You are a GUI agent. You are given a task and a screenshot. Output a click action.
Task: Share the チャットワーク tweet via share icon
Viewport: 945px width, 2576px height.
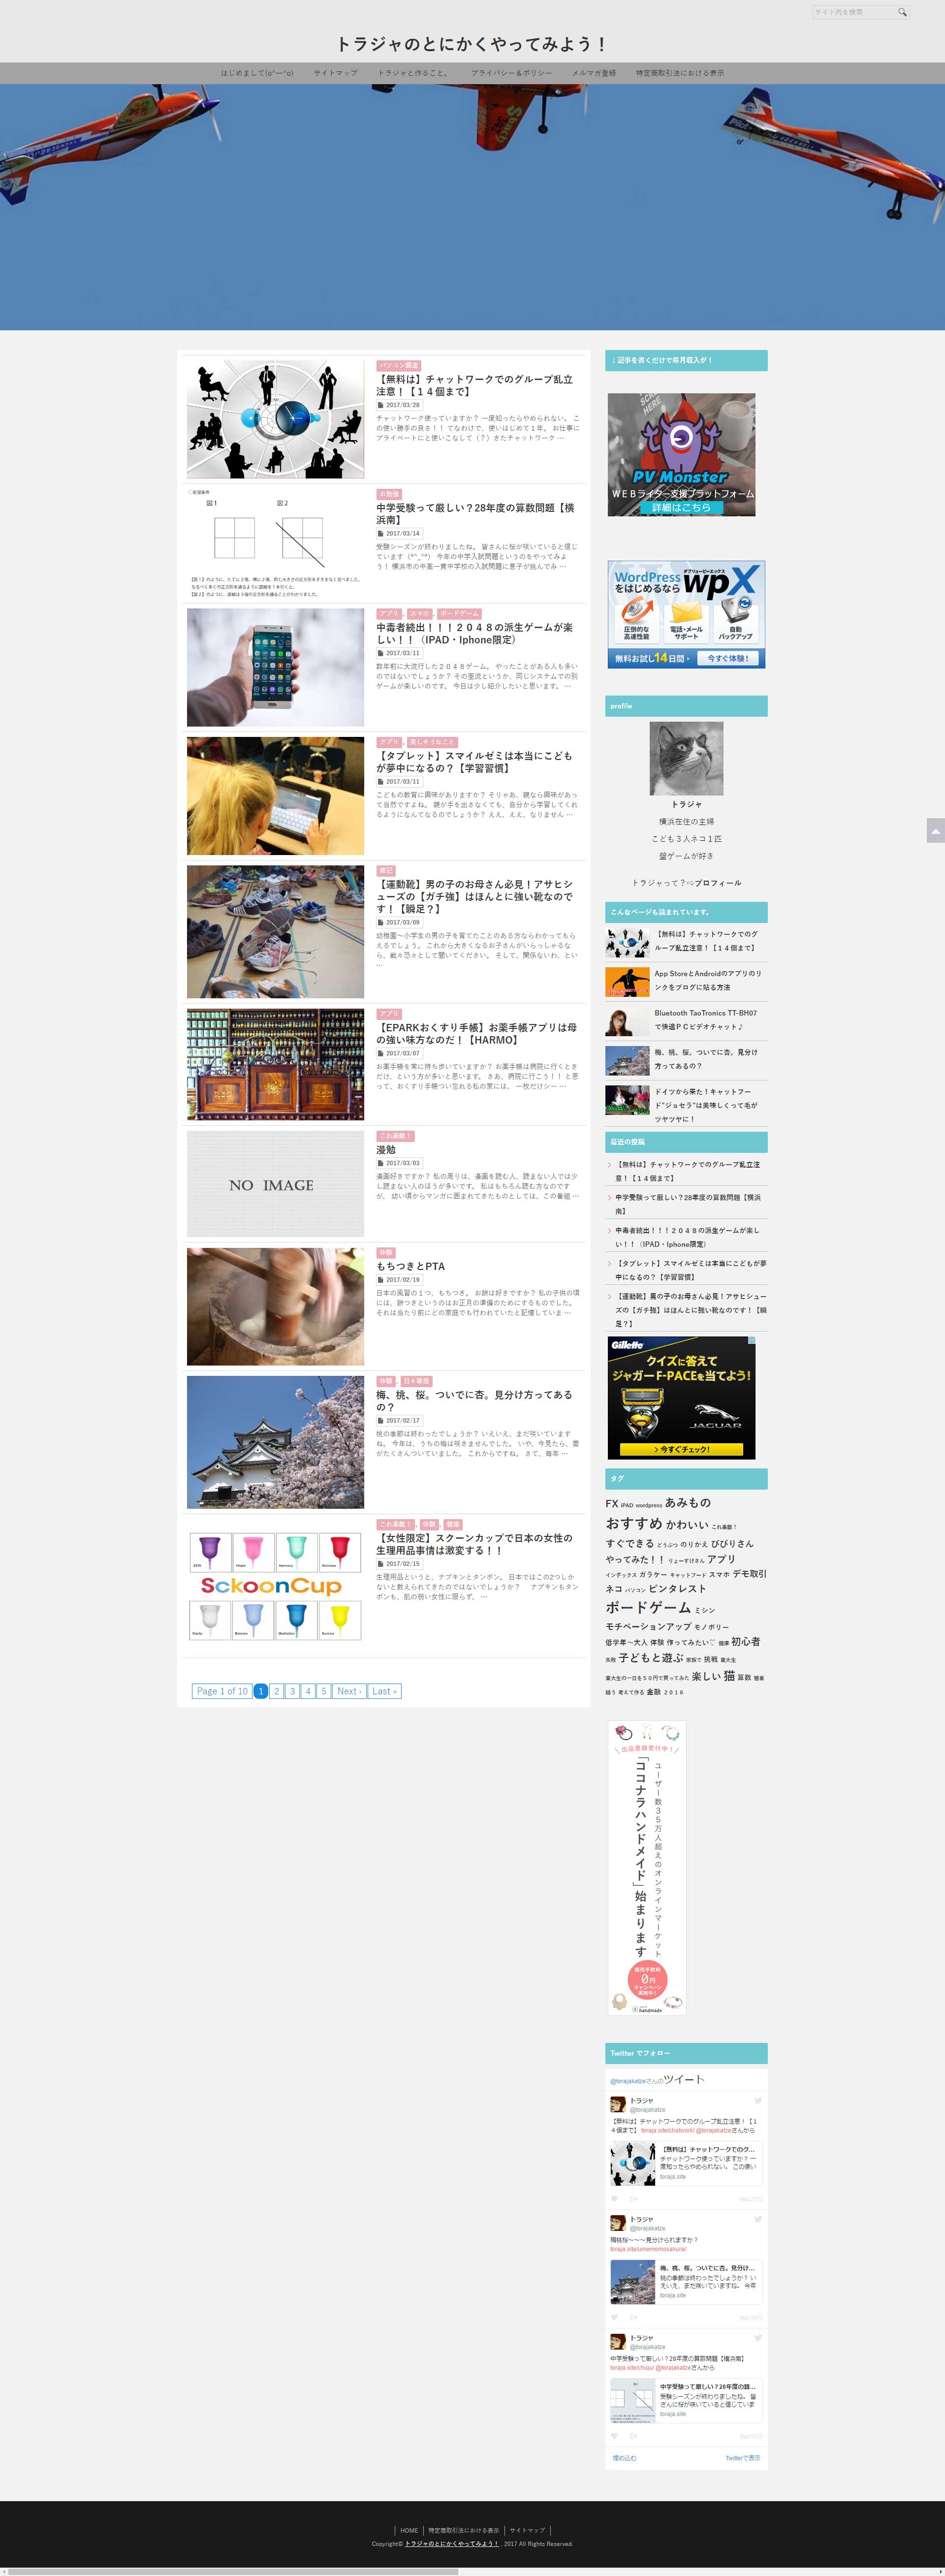(633, 2199)
